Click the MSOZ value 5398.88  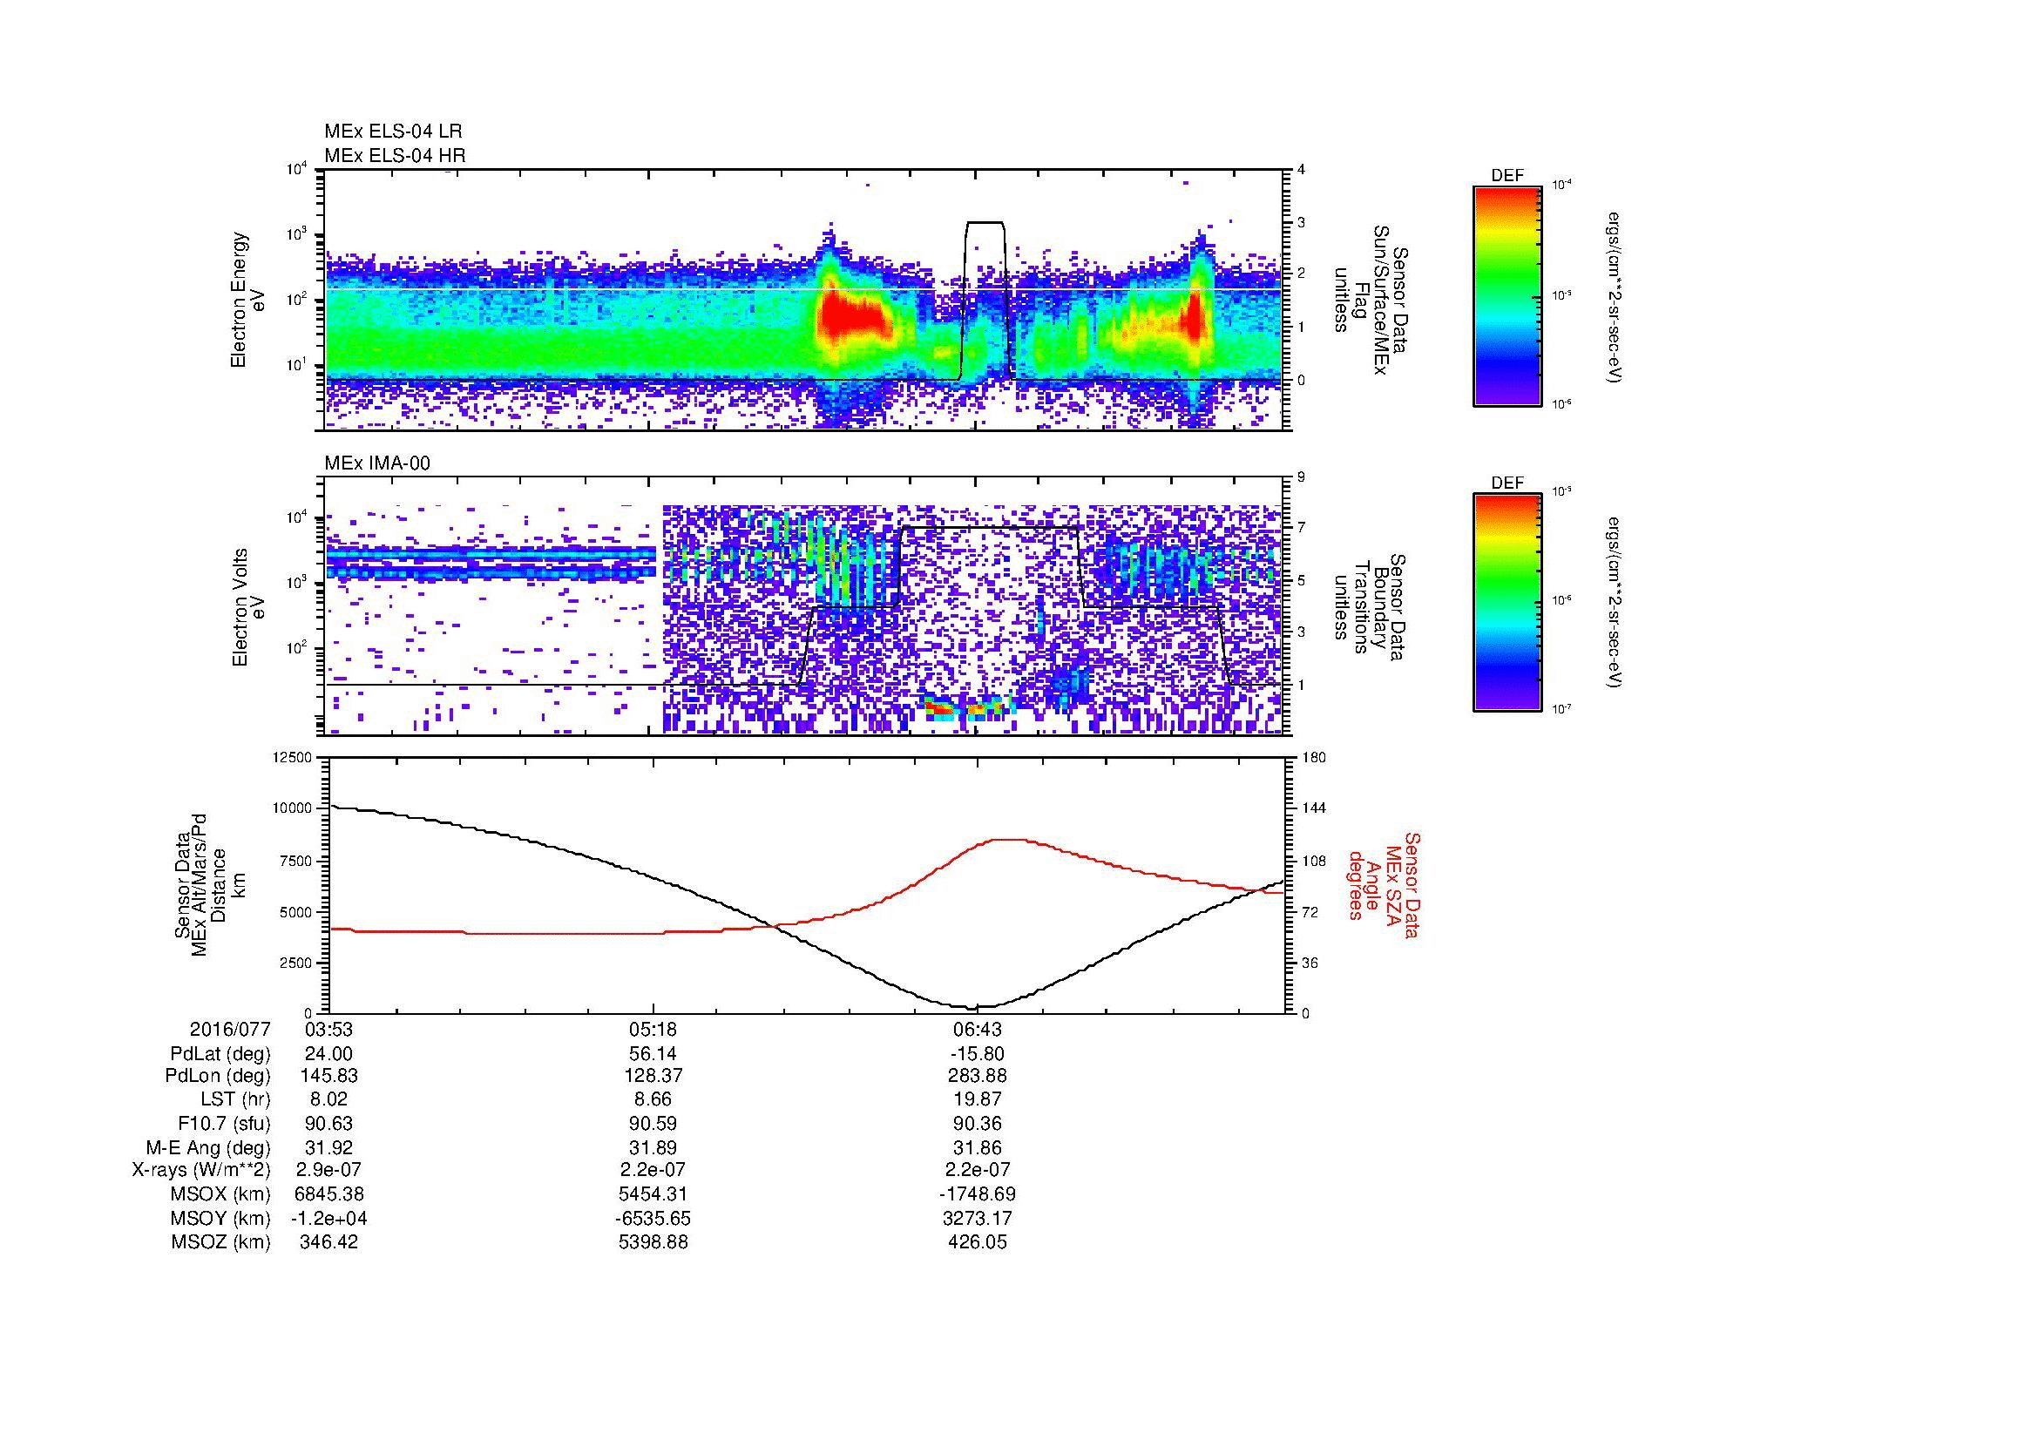tap(653, 1242)
